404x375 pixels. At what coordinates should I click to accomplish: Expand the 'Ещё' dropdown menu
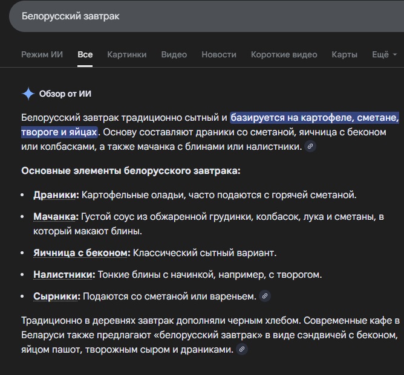point(384,54)
